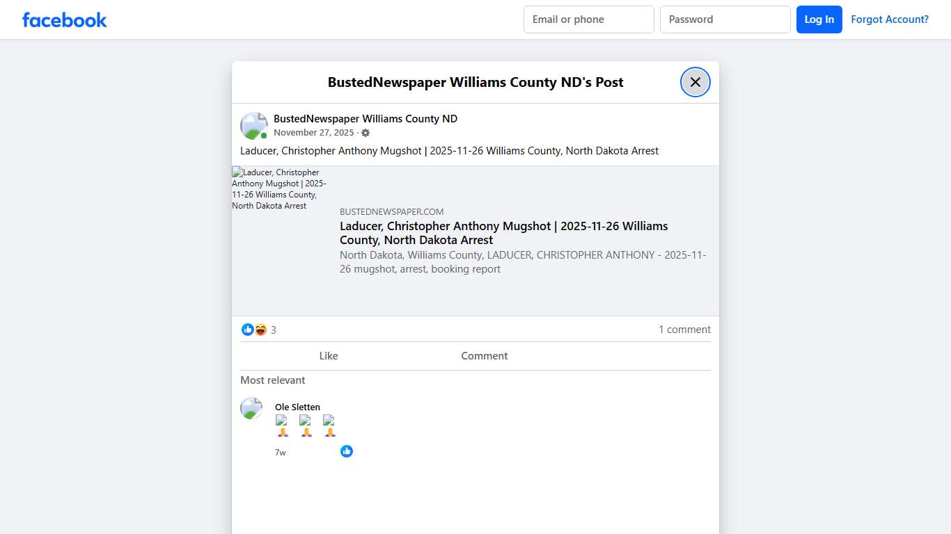The image size is (951, 534).
Task: Click the thumbs-up reaction icon on the post
Action: pos(248,330)
